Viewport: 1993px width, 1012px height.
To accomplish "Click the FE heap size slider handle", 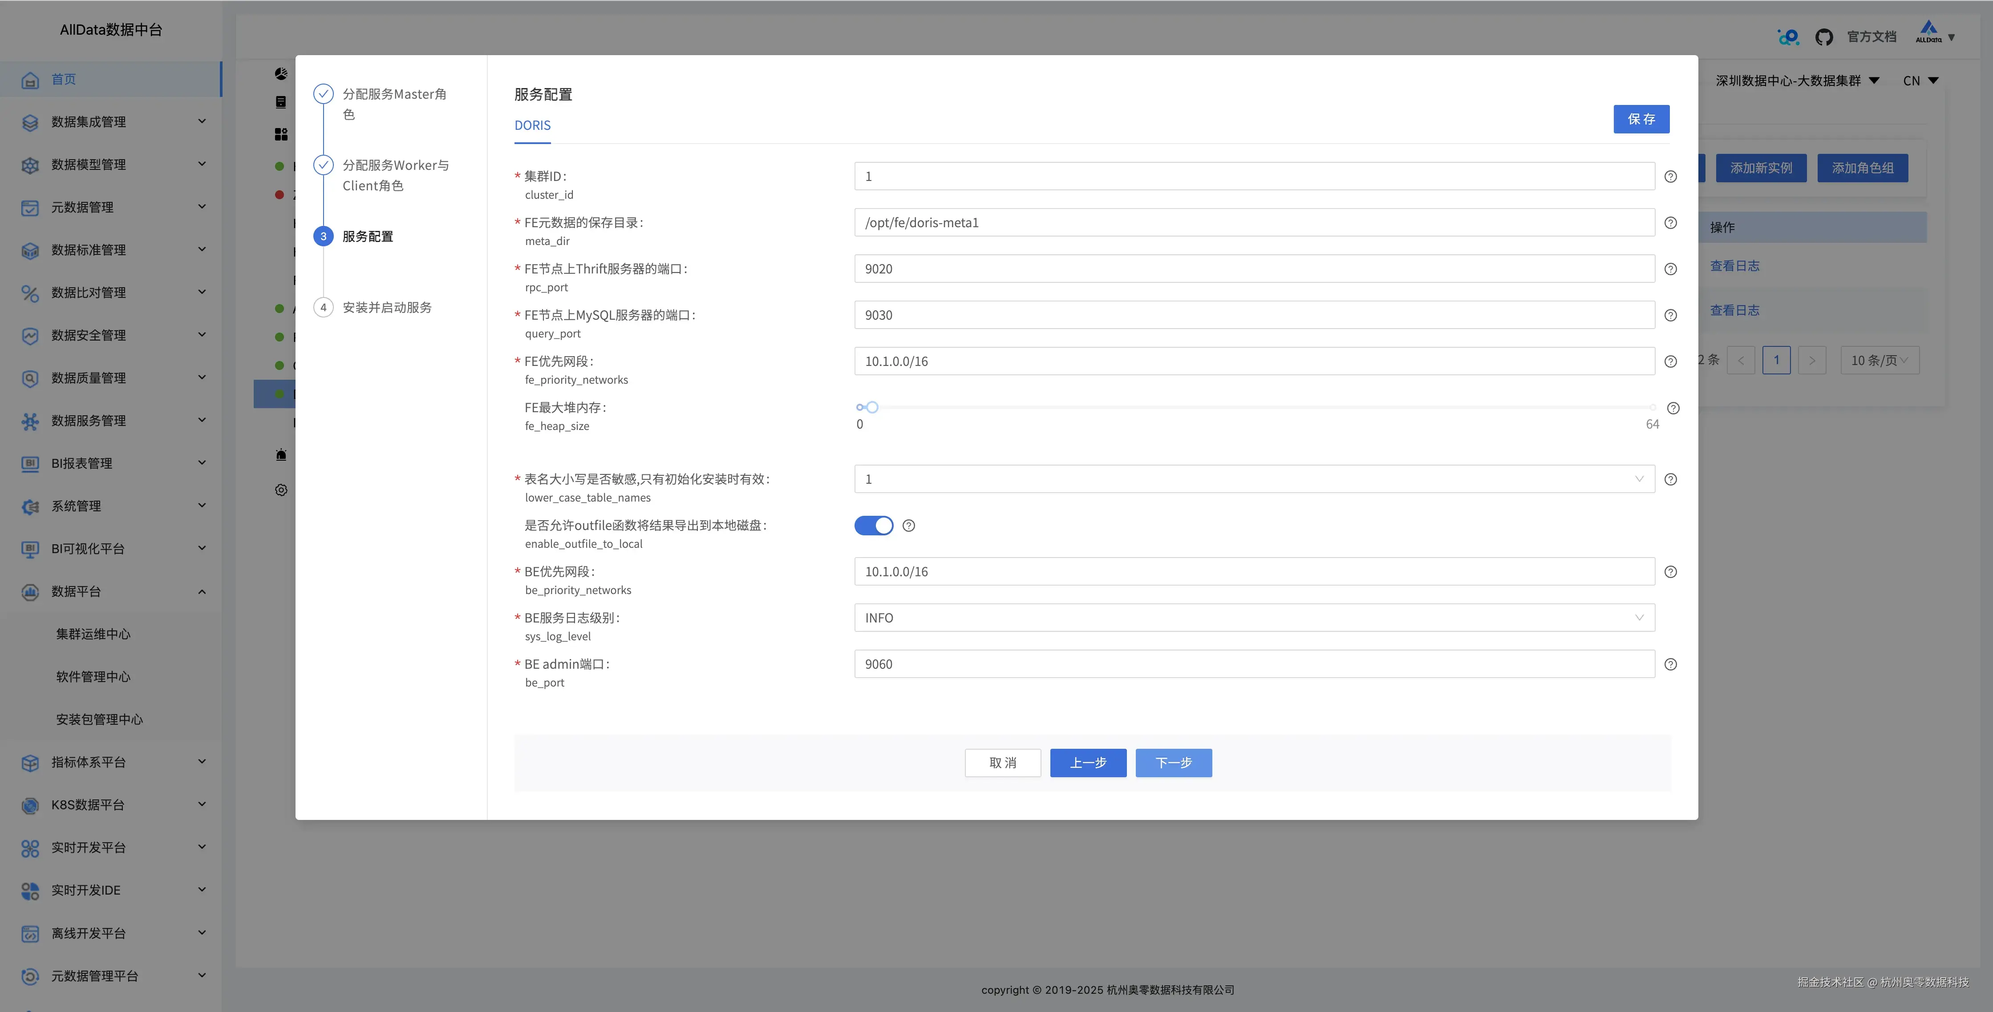I will (x=872, y=407).
